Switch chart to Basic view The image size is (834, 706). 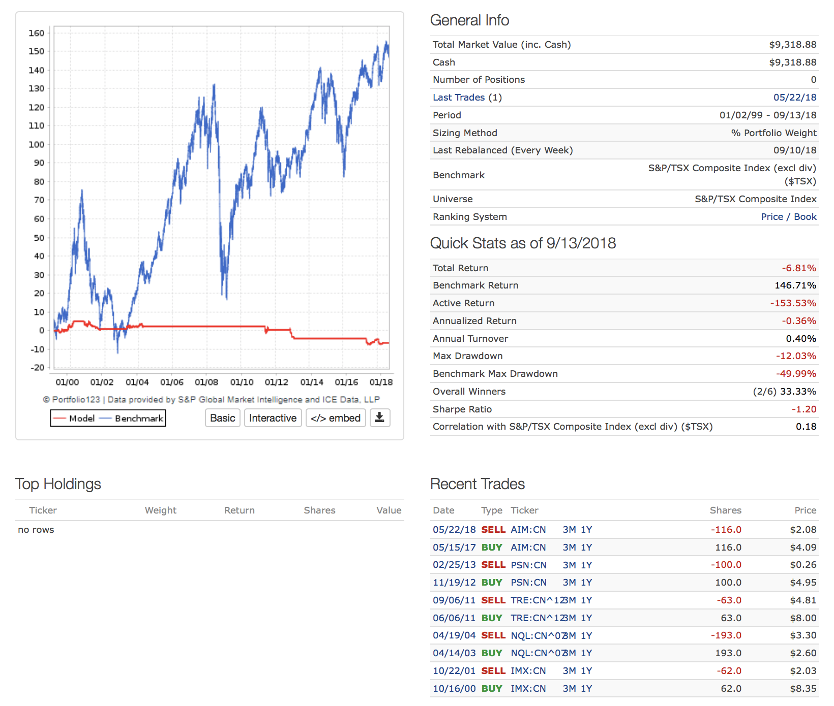pos(222,418)
